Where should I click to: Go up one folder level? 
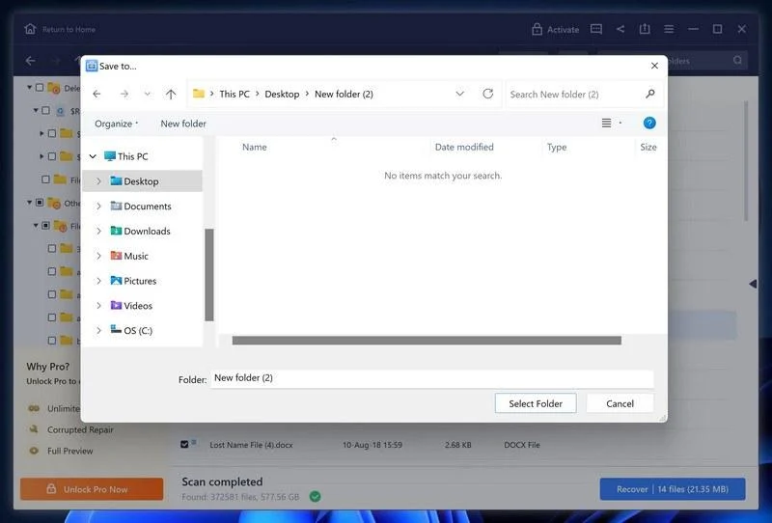[171, 94]
